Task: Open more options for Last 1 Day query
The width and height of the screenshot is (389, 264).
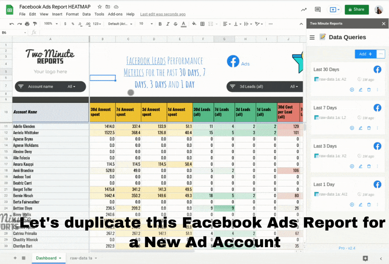Action: pos(377,204)
